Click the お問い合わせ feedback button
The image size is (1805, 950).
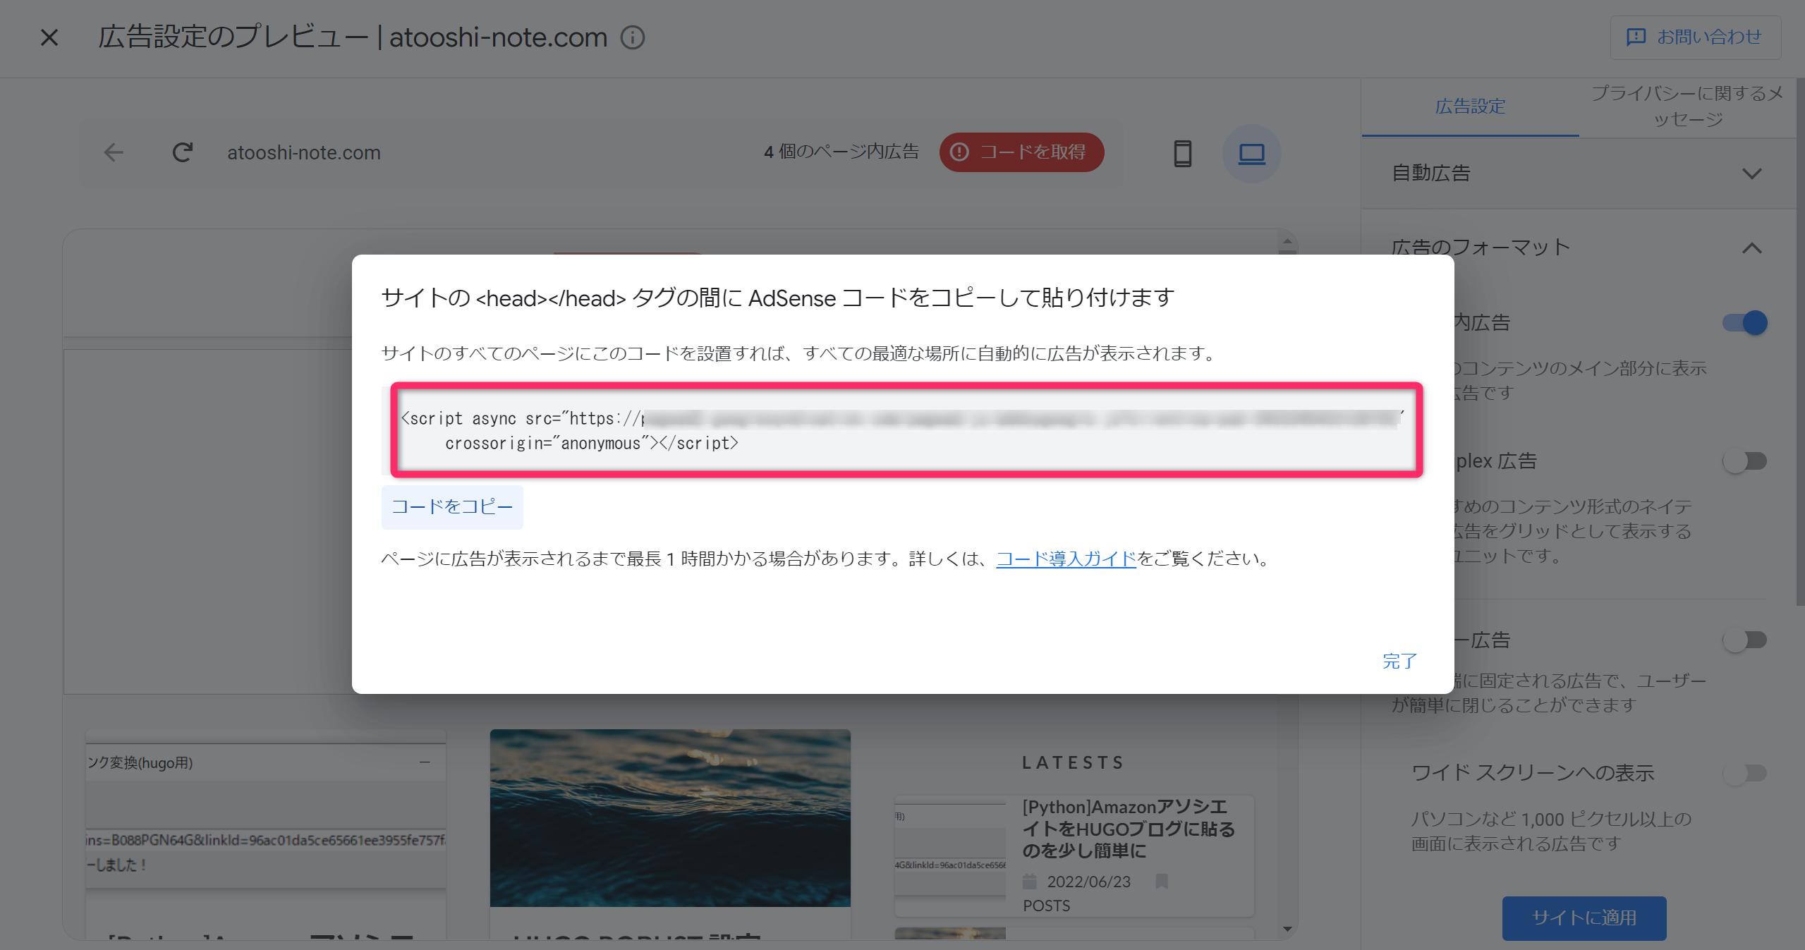1695,37
